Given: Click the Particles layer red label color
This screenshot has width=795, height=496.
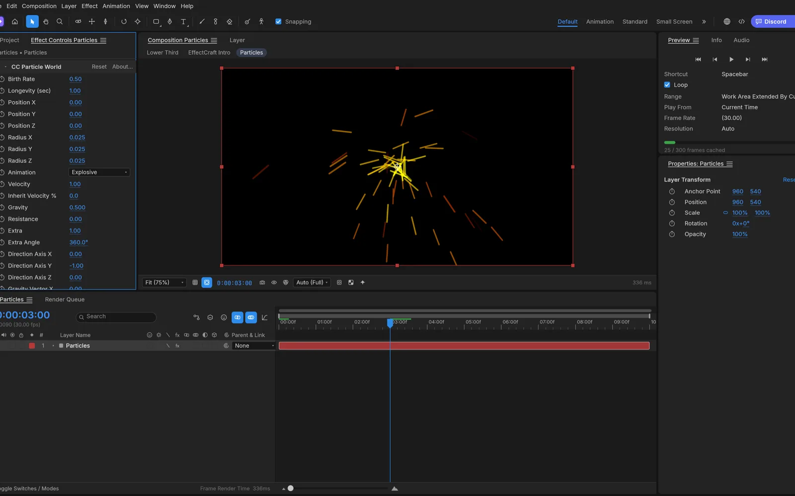Looking at the screenshot, I should tap(32, 346).
